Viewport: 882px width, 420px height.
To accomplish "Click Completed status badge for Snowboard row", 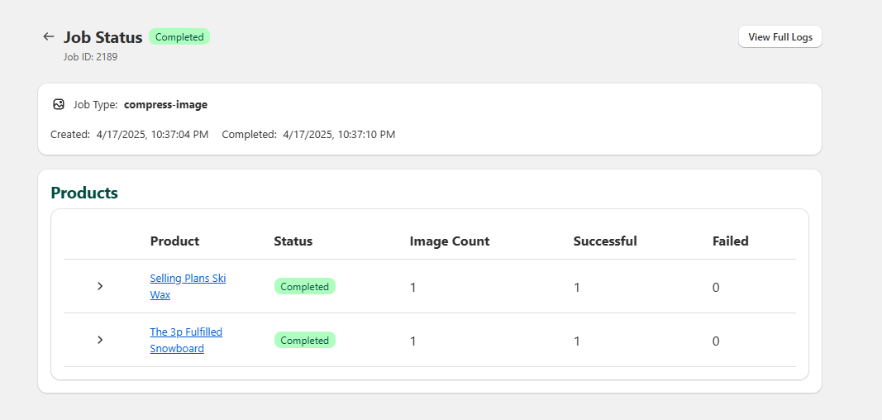I will tap(304, 341).
